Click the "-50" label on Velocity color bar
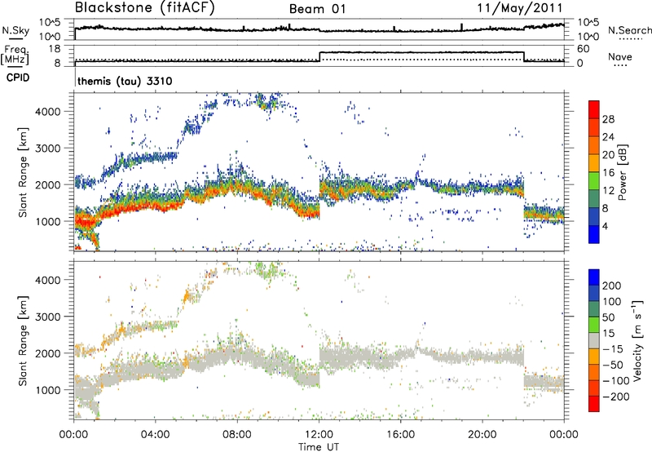The height and width of the screenshot is (452, 652). coord(613,365)
